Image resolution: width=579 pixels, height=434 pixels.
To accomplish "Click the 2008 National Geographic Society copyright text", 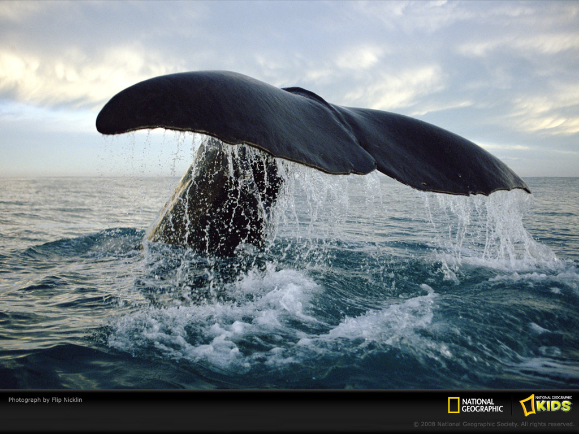I will 493,424.
